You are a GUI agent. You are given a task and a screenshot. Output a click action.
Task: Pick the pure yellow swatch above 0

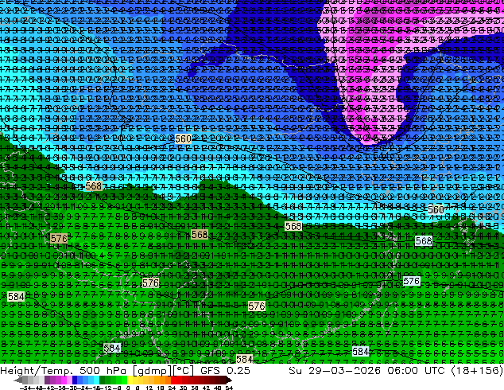pos(130,380)
